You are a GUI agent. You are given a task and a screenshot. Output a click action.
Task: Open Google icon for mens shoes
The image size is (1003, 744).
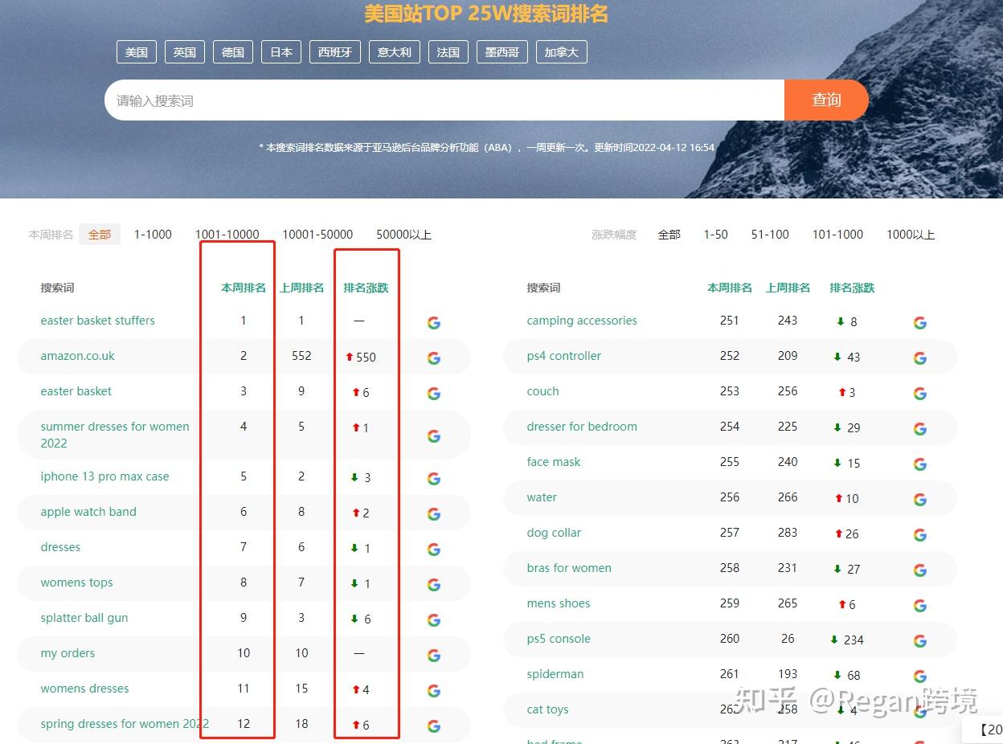coord(920,606)
